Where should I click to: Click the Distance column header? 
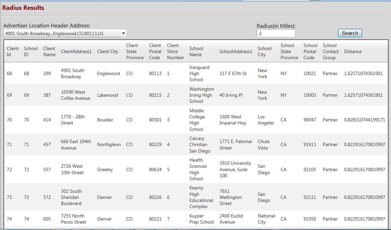[x=353, y=51]
